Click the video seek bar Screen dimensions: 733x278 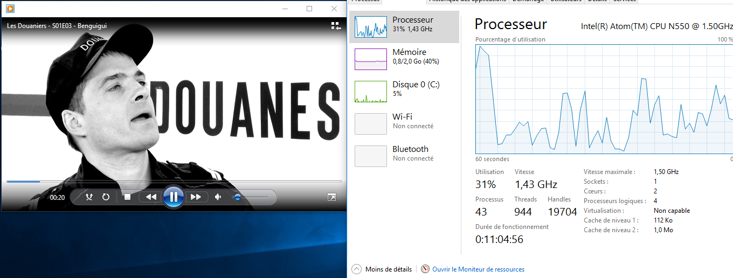[174, 182]
